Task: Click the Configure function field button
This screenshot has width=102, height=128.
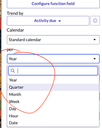Action: 53,4
